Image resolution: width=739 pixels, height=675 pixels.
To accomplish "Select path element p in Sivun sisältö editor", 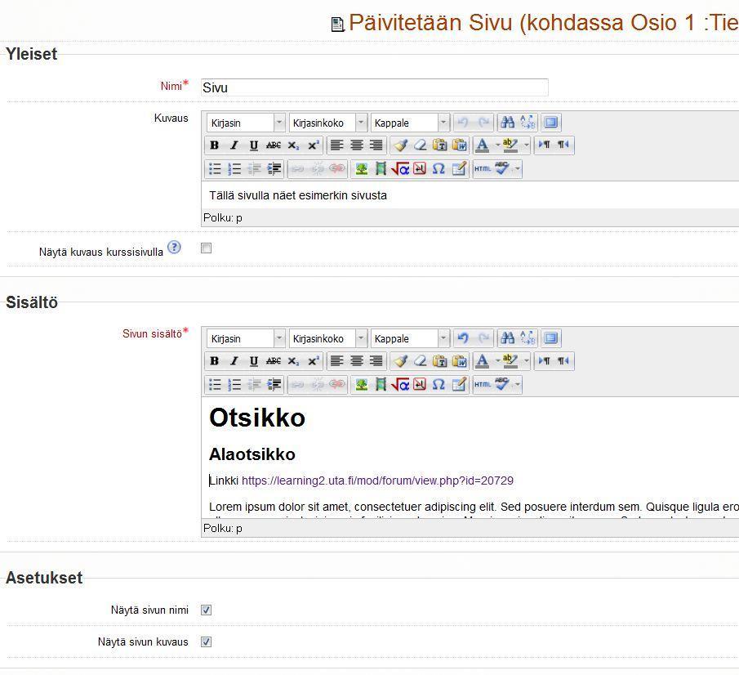I will pos(239,528).
